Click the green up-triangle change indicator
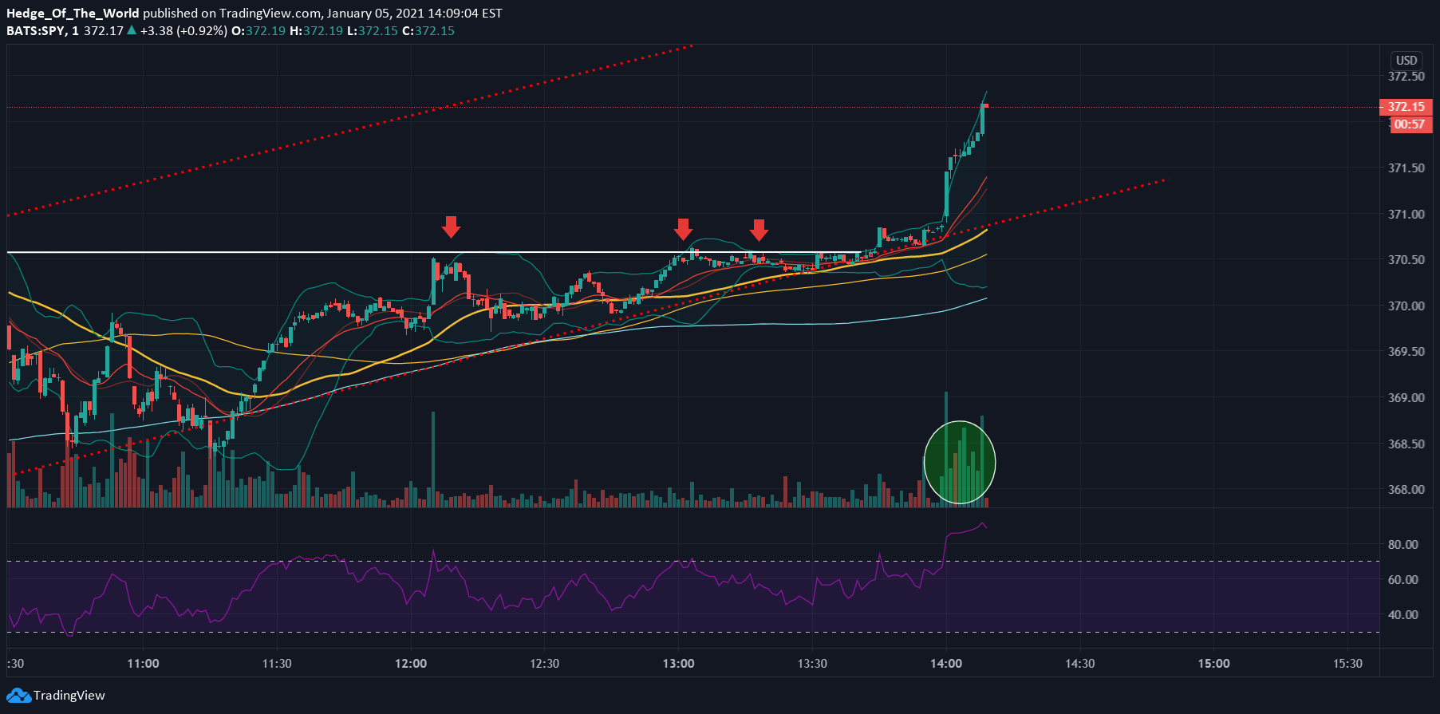1440x714 pixels. (x=132, y=30)
